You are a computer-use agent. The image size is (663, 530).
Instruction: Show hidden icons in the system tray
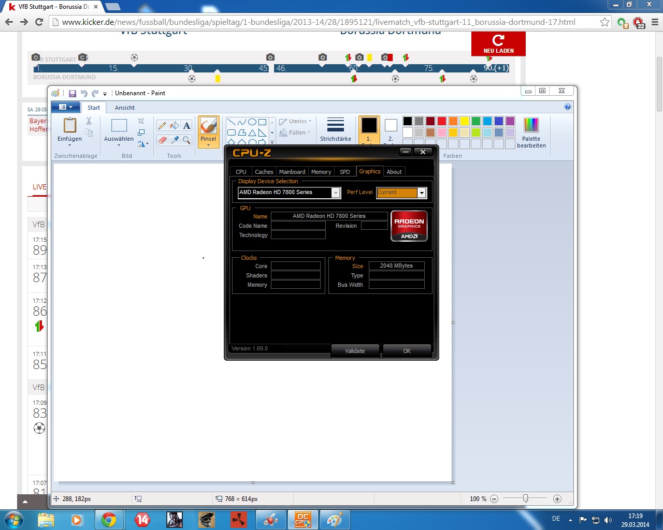pyautogui.click(x=570, y=520)
